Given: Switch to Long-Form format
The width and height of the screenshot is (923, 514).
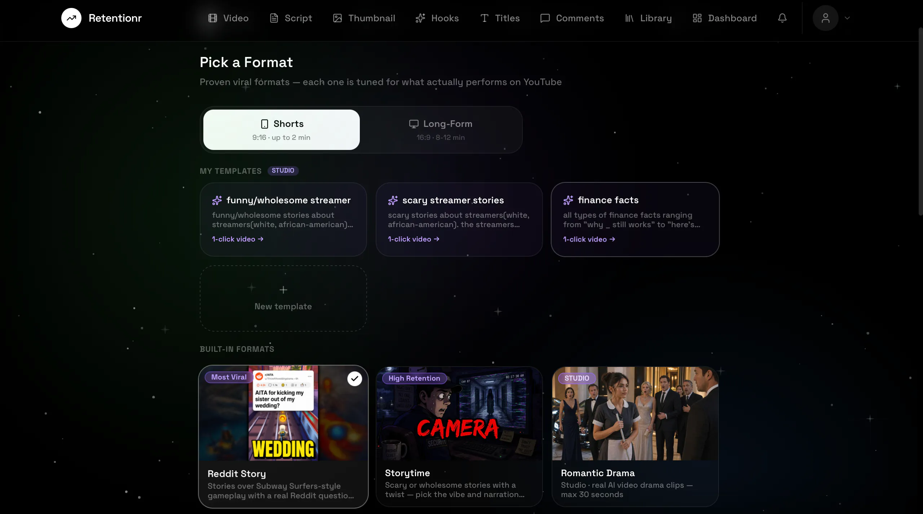Looking at the screenshot, I should (441, 130).
